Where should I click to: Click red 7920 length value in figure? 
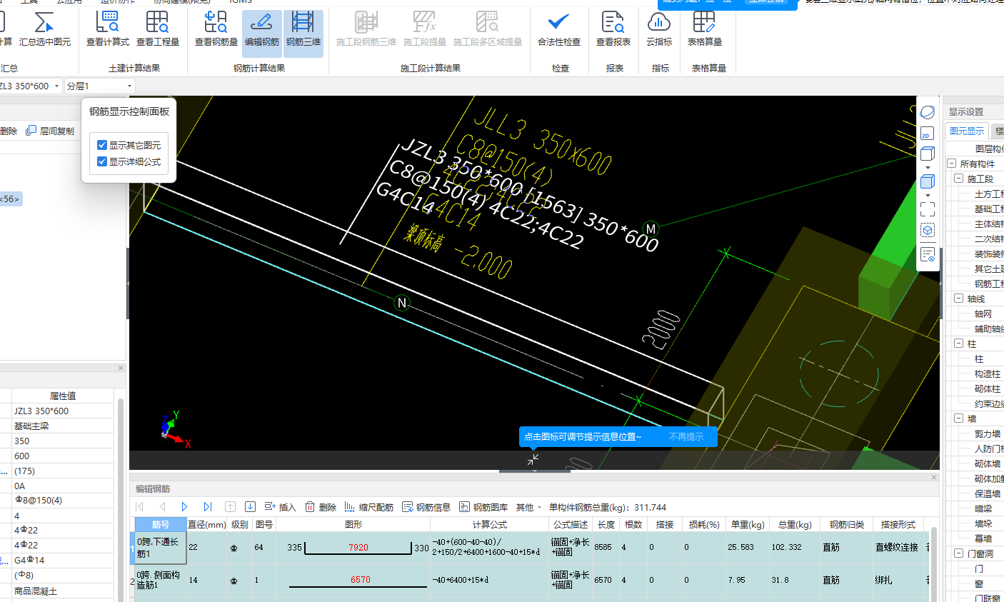(358, 548)
